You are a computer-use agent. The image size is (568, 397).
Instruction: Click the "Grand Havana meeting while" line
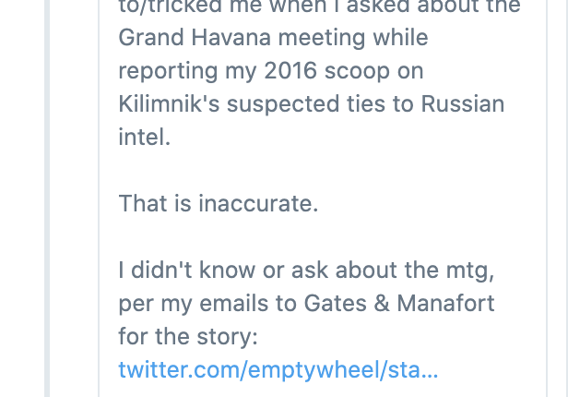pos(274,38)
